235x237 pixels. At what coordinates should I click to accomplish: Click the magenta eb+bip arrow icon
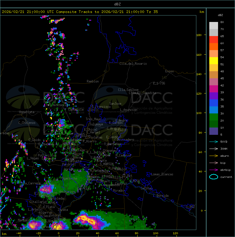(214, 170)
